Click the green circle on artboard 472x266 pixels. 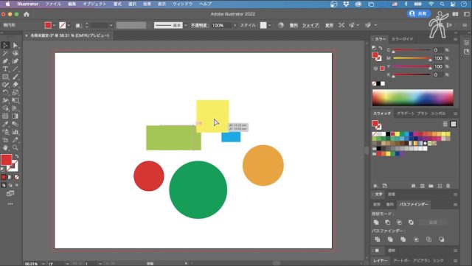click(x=198, y=189)
